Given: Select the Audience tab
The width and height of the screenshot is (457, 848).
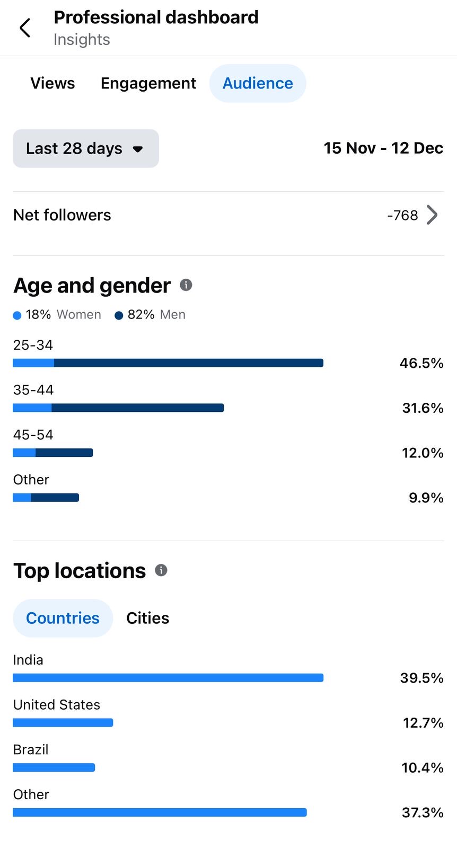Looking at the screenshot, I should (258, 83).
